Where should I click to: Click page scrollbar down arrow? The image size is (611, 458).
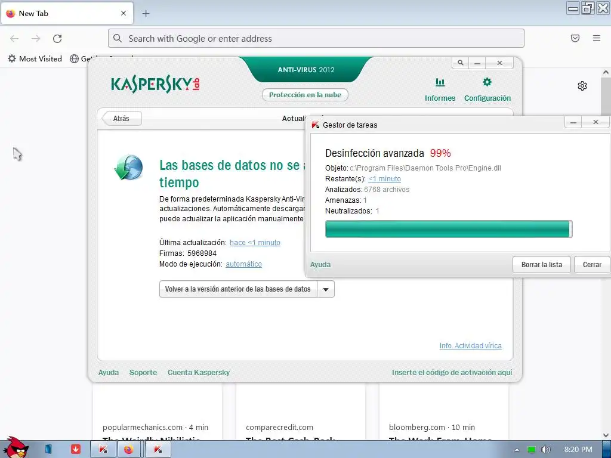606,435
